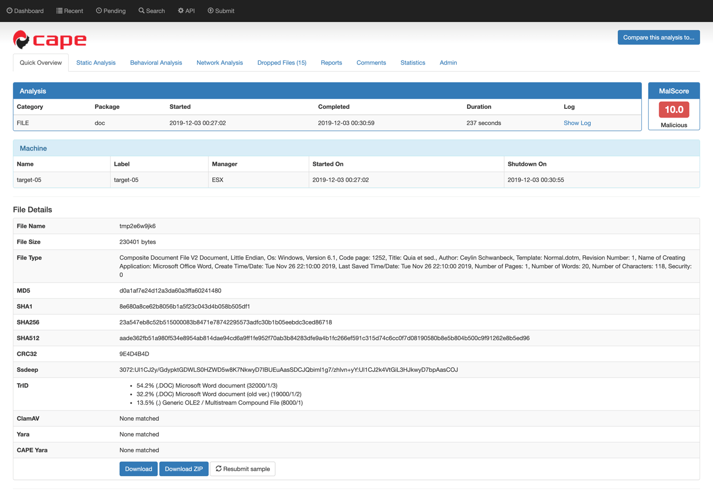Click the refresh icon in Resubmit sample
The height and width of the screenshot is (496, 713).
pos(218,469)
